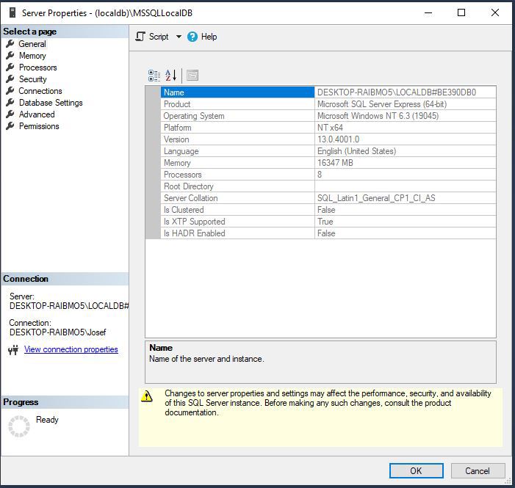Go to the Security page
The width and height of the screenshot is (515, 488).
tap(33, 79)
